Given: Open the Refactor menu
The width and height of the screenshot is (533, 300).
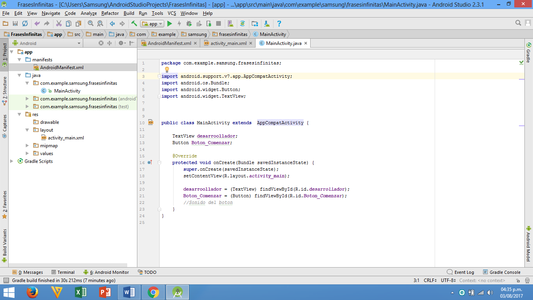Looking at the screenshot, I should 110,13.
